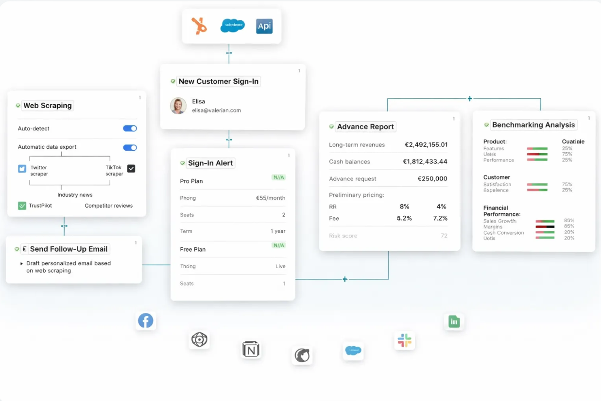Click the €55/month price in Sign-In Alert

[x=271, y=198]
